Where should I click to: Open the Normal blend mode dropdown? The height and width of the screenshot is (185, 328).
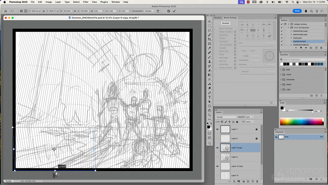tap(227, 117)
